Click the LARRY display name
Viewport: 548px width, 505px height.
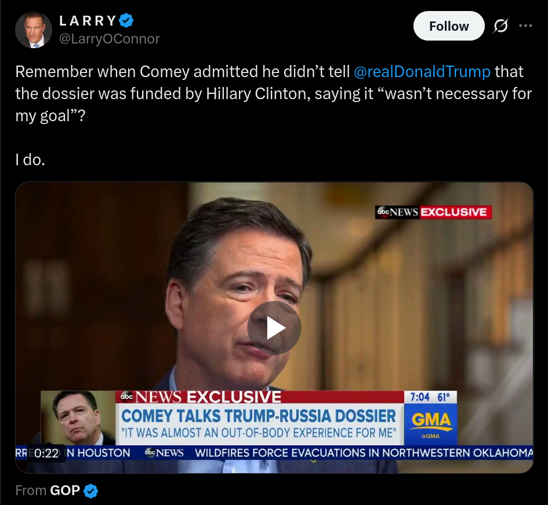88,21
